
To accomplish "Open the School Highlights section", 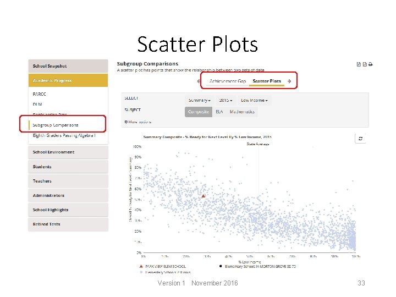I will point(68,210).
